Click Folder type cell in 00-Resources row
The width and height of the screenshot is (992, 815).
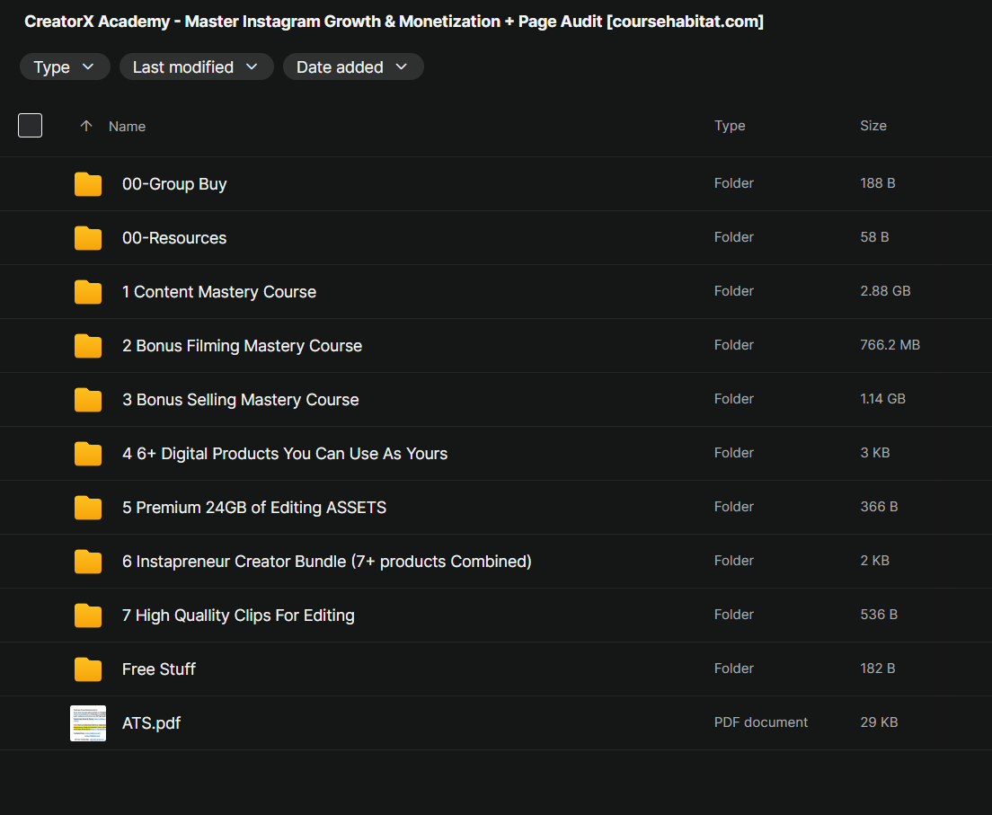pos(734,236)
